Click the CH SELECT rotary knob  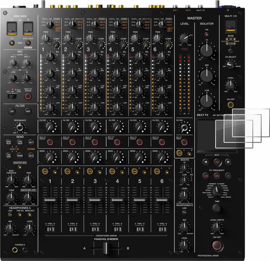tap(230, 66)
